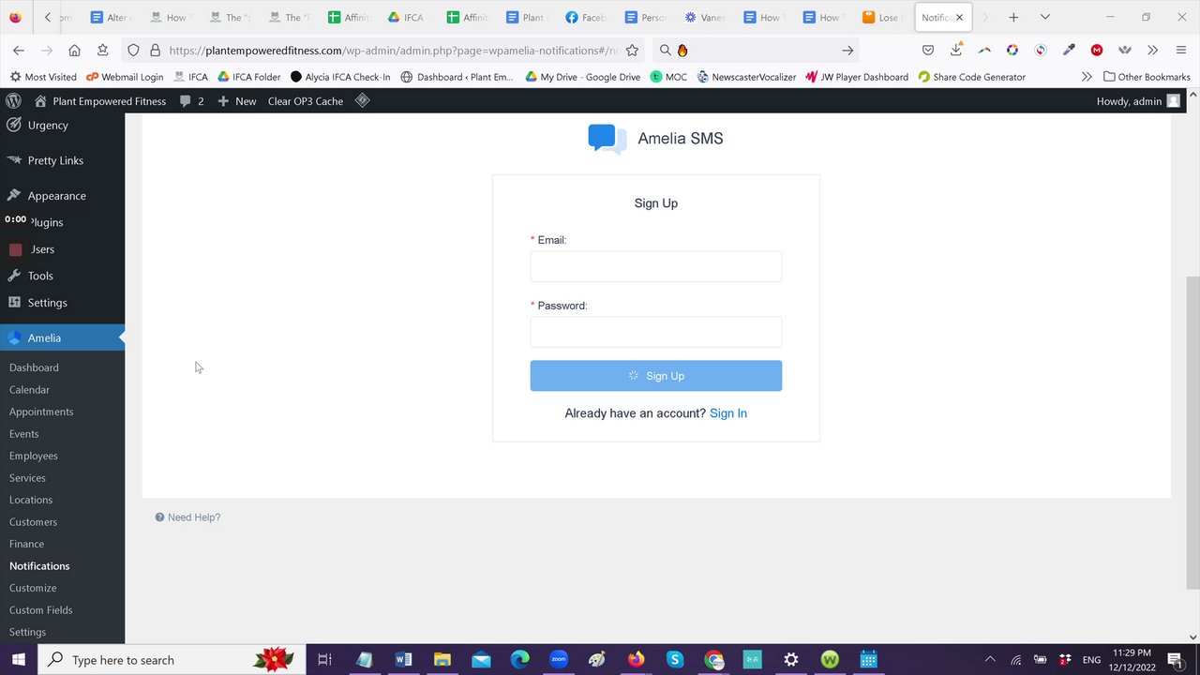Screen dimensions: 1200x675
Task: Open the Need Help? link
Action: coord(187,517)
